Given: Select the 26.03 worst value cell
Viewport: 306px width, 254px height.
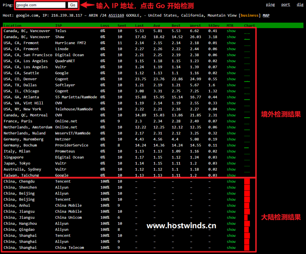Looking at the screenshot, I should tap(195, 37).
